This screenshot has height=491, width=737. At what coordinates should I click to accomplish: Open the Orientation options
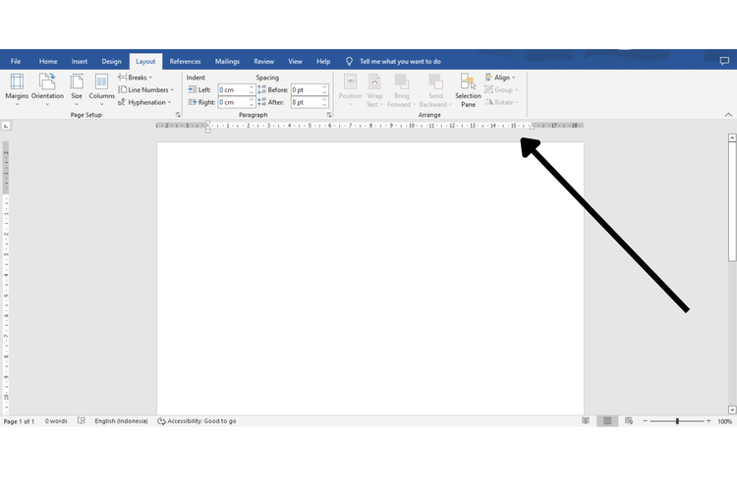47,89
